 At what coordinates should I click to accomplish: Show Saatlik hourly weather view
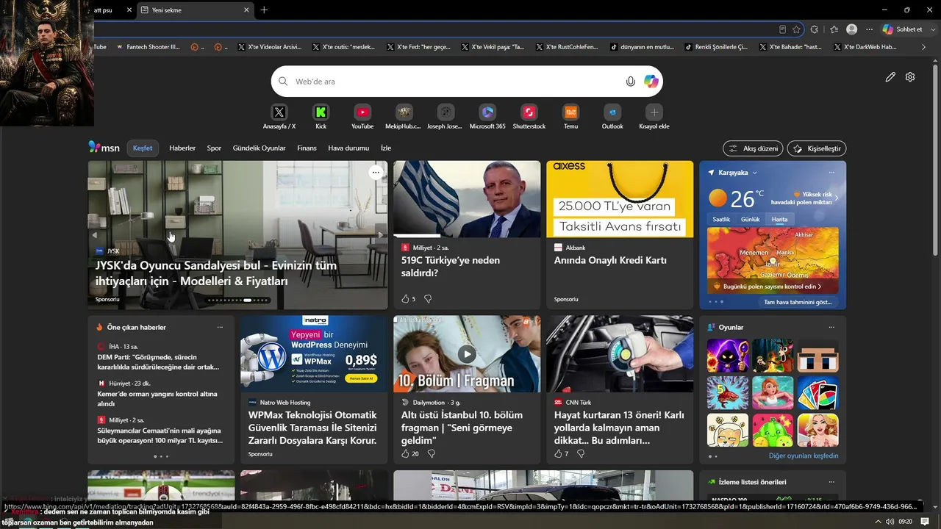721,220
